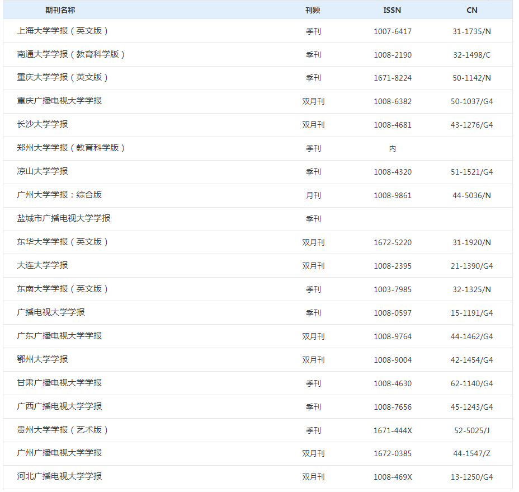
Task: Select 盐城市广播电视大学学报 entry
Action: (x=64, y=219)
